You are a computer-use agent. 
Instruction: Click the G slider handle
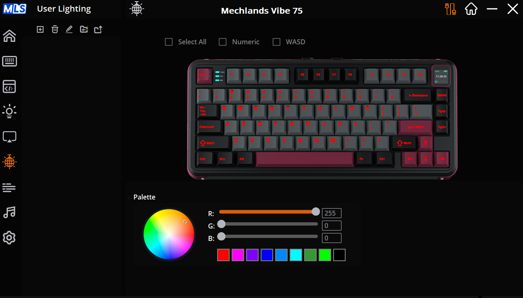[x=221, y=224]
